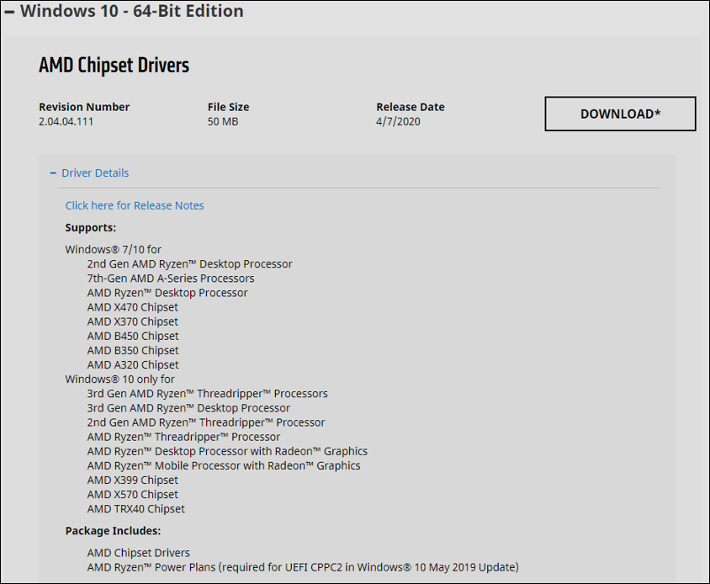
Task: Collapse the Windows 10 - 64-Bit Edition section
Action: click(x=10, y=11)
